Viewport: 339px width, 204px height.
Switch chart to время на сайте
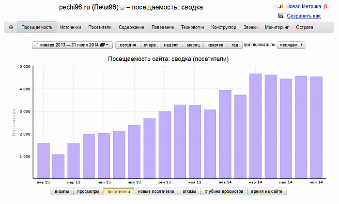pyautogui.click(x=266, y=191)
